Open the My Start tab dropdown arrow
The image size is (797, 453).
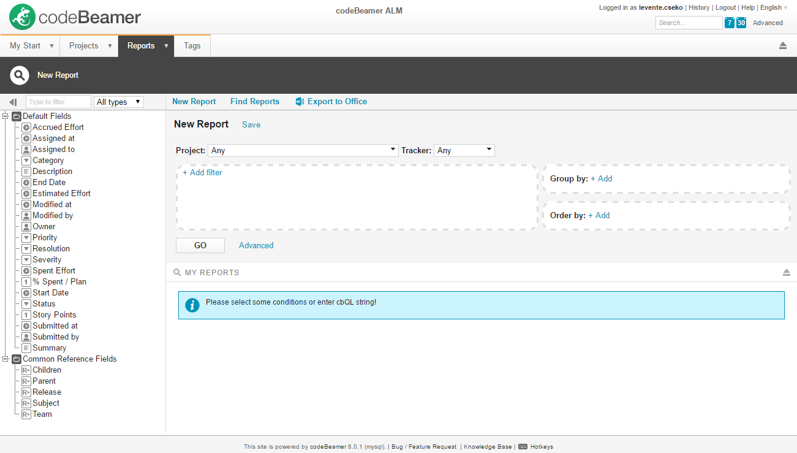51,46
